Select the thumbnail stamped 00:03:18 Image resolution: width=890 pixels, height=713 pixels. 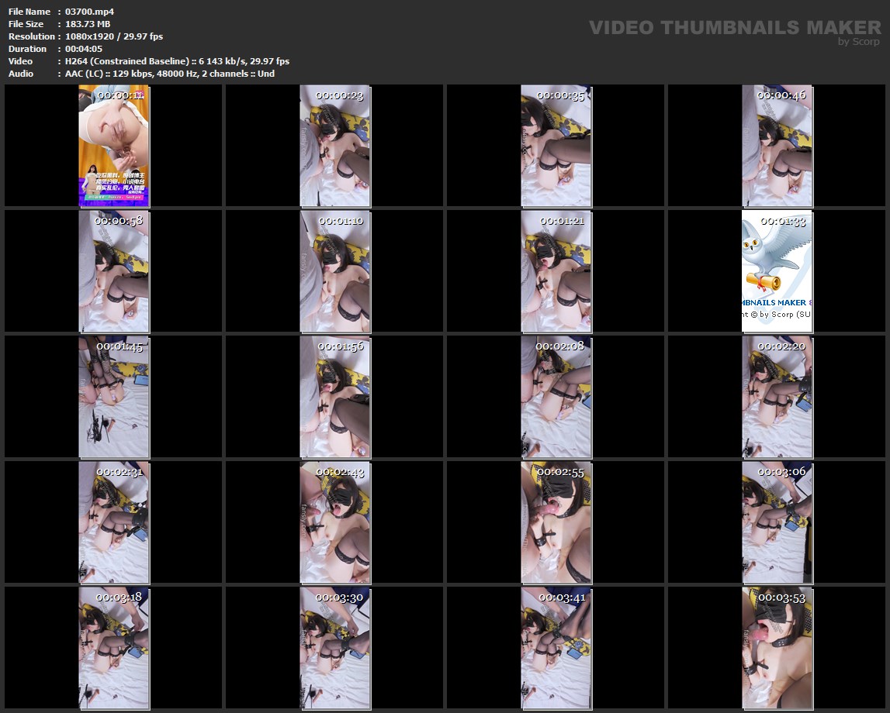click(113, 649)
